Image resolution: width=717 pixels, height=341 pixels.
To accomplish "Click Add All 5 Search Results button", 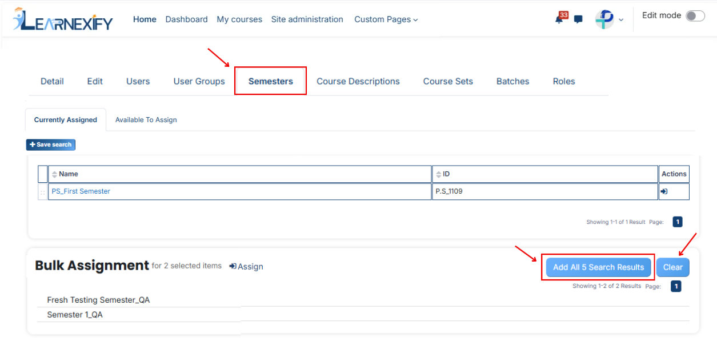I will point(598,267).
